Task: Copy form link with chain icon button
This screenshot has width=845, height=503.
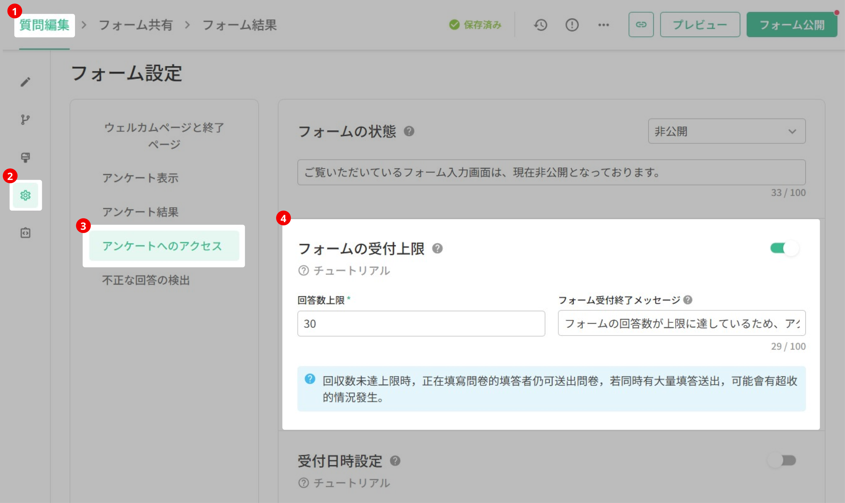Action: (x=641, y=25)
